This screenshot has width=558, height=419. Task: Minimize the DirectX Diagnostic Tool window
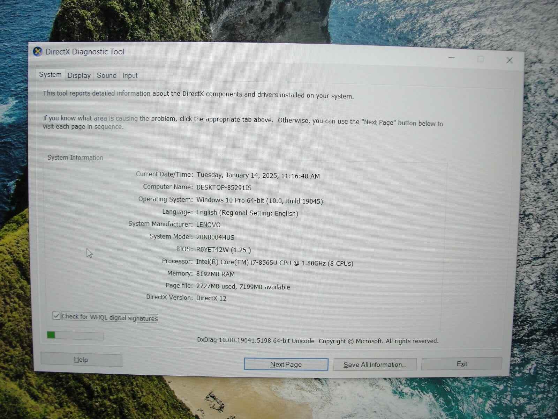[x=451, y=58]
